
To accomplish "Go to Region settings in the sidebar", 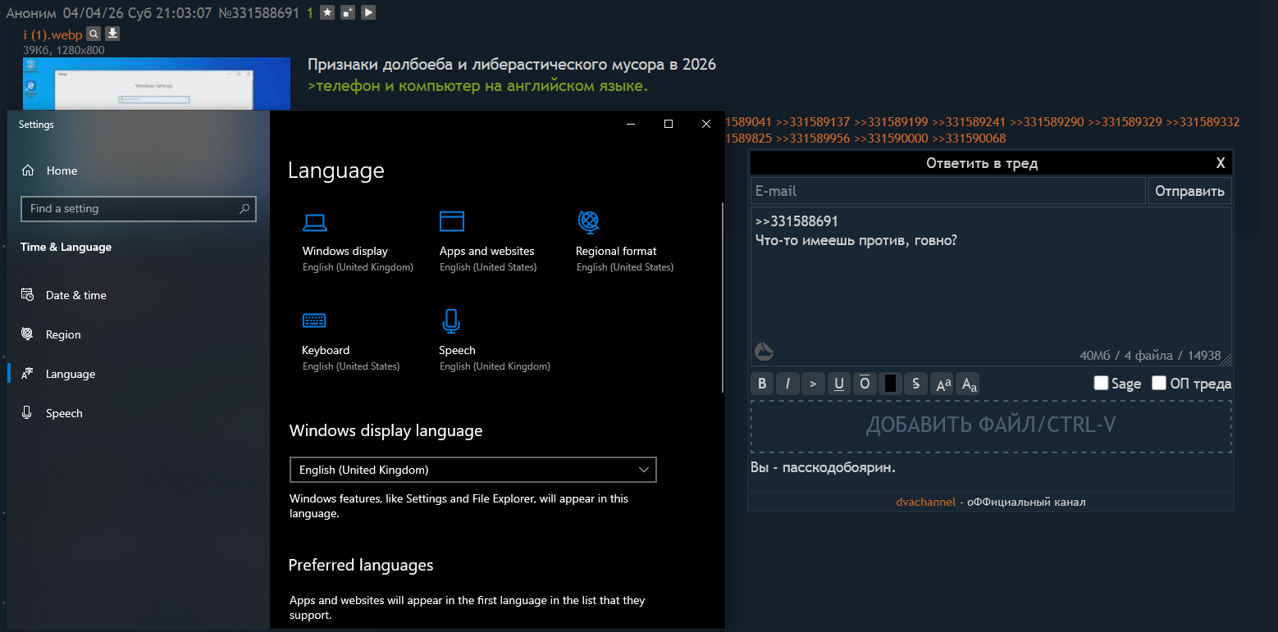I will click(x=63, y=334).
